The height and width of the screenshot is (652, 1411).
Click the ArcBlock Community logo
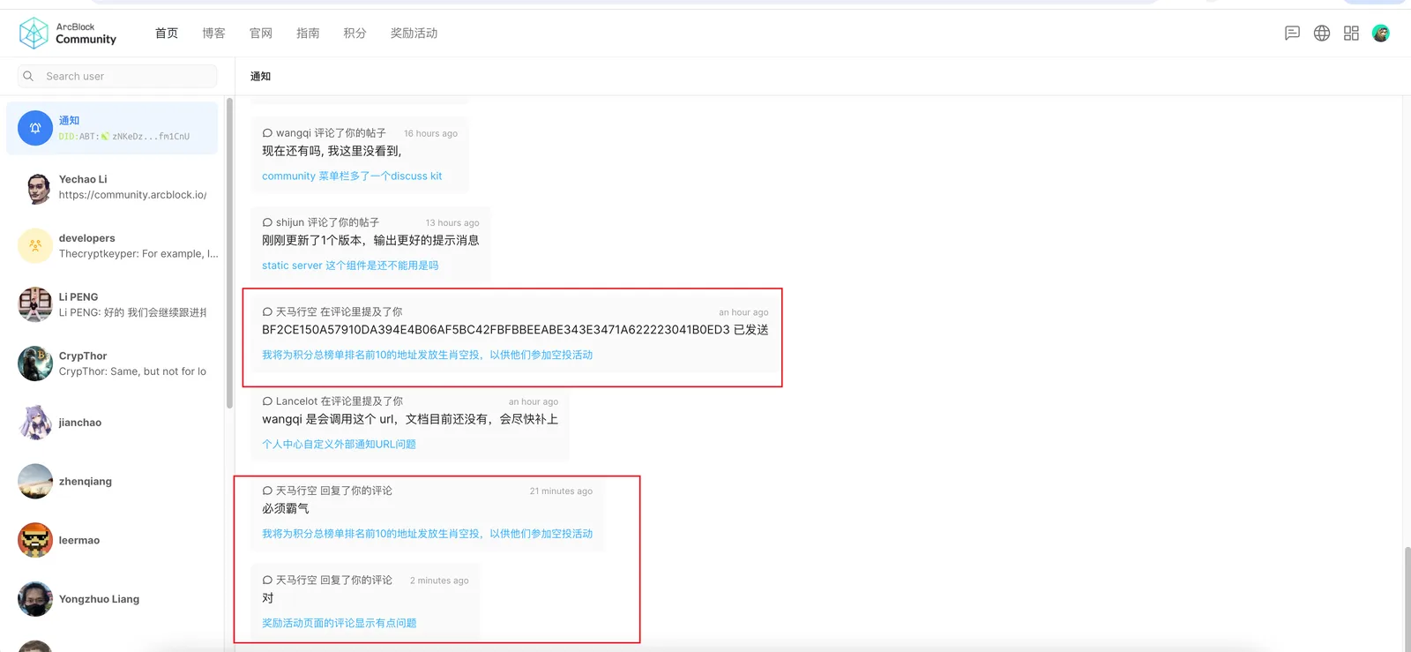[68, 34]
